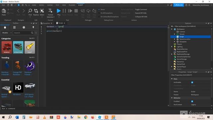Open Chrome from the taskbar

pyautogui.click(x=86, y=117)
